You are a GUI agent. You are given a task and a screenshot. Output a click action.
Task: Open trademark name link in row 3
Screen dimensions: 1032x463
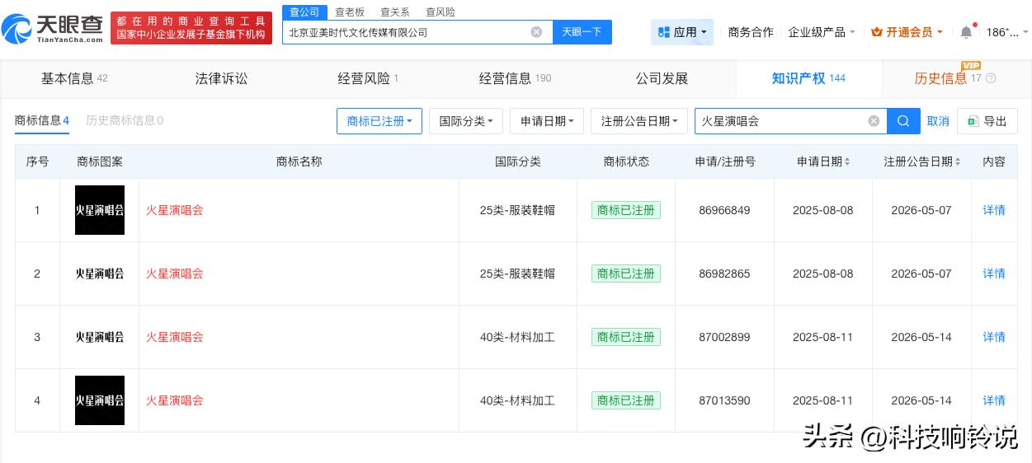174,337
